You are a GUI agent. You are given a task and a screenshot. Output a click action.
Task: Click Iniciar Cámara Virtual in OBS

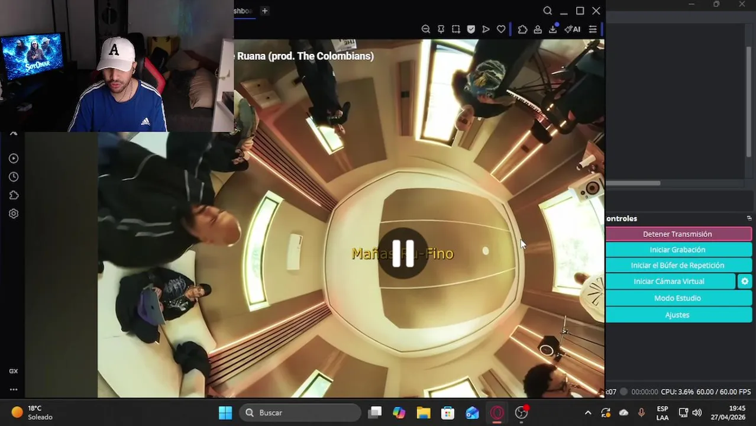click(x=670, y=281)
